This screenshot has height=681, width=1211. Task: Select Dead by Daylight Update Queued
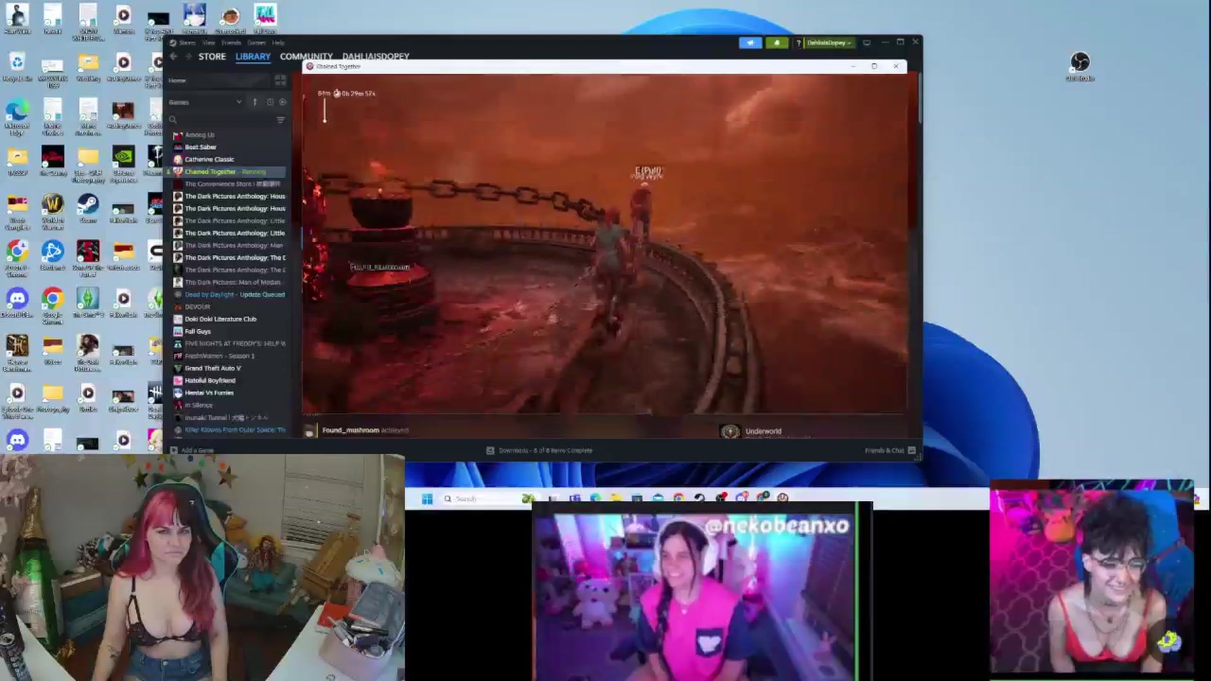coord(235,294)
